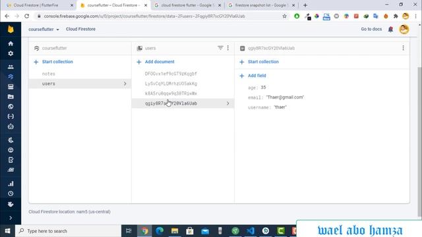Open Authentication users icon in sidebar

click(11, 67)
